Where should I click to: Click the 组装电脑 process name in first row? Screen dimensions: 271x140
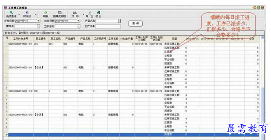113,44
